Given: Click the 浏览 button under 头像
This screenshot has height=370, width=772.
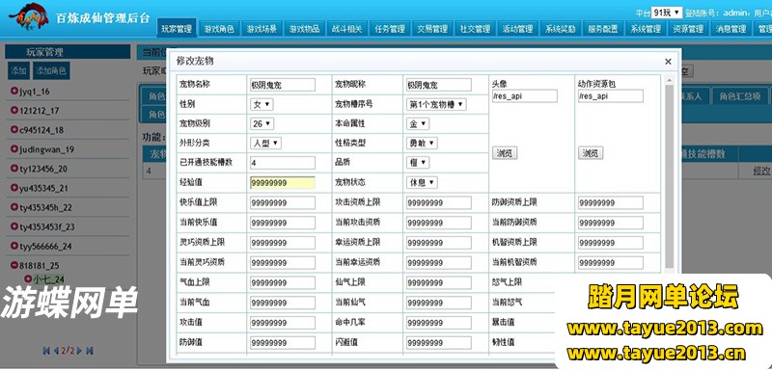Looking at the screenshot, I should pyautogui.click(x=505, y=153).
